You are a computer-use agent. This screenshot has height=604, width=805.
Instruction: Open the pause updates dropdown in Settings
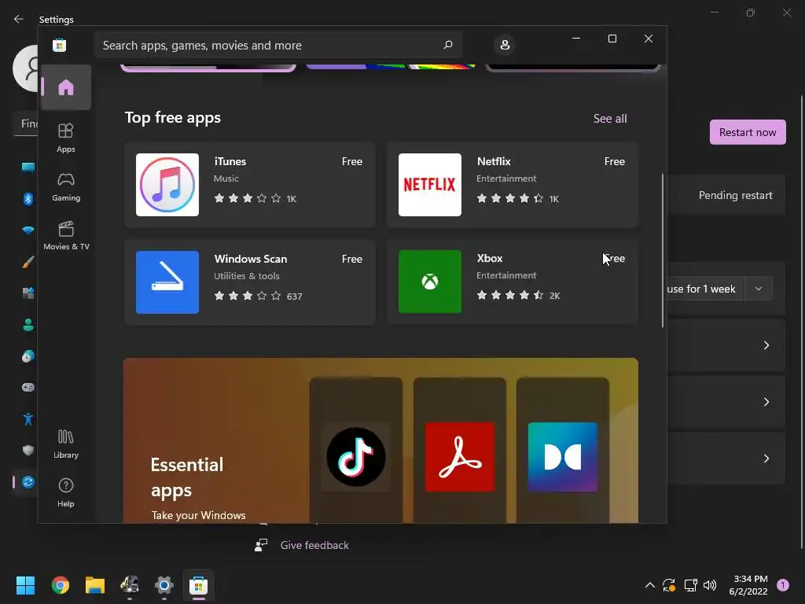759,289
